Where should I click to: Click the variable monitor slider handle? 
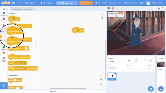[x=116, y=15]
